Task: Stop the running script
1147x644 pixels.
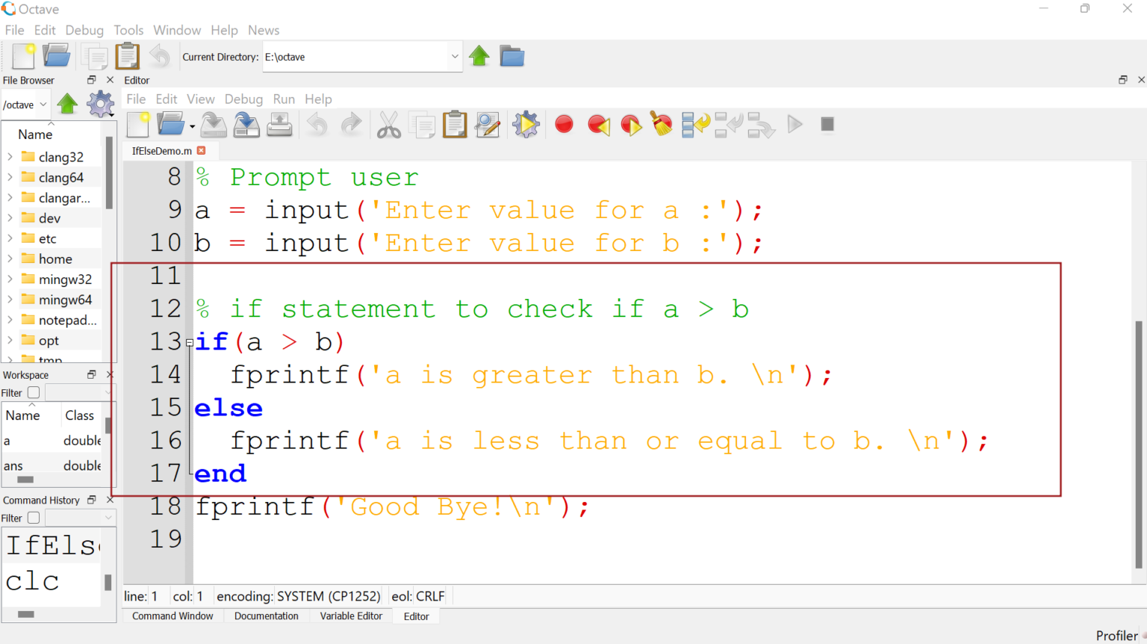Action: point(827,124)
